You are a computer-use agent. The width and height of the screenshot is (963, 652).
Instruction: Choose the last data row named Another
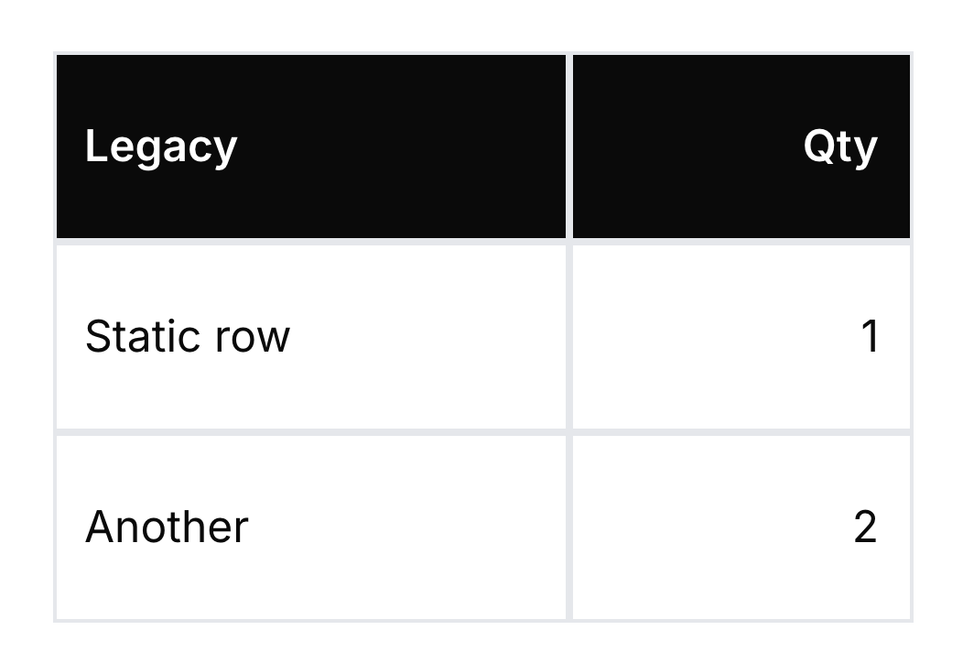click(x=483, y=527)
